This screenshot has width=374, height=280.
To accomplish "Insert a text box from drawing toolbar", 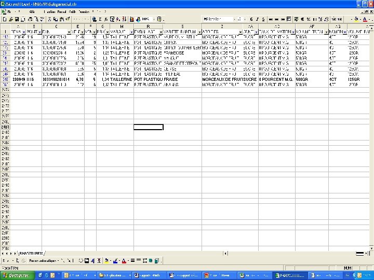I will click(87, 261).
